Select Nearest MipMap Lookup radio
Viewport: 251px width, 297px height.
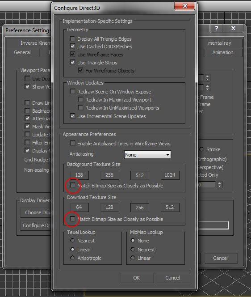pyautogui.click(x=133, y=249)
